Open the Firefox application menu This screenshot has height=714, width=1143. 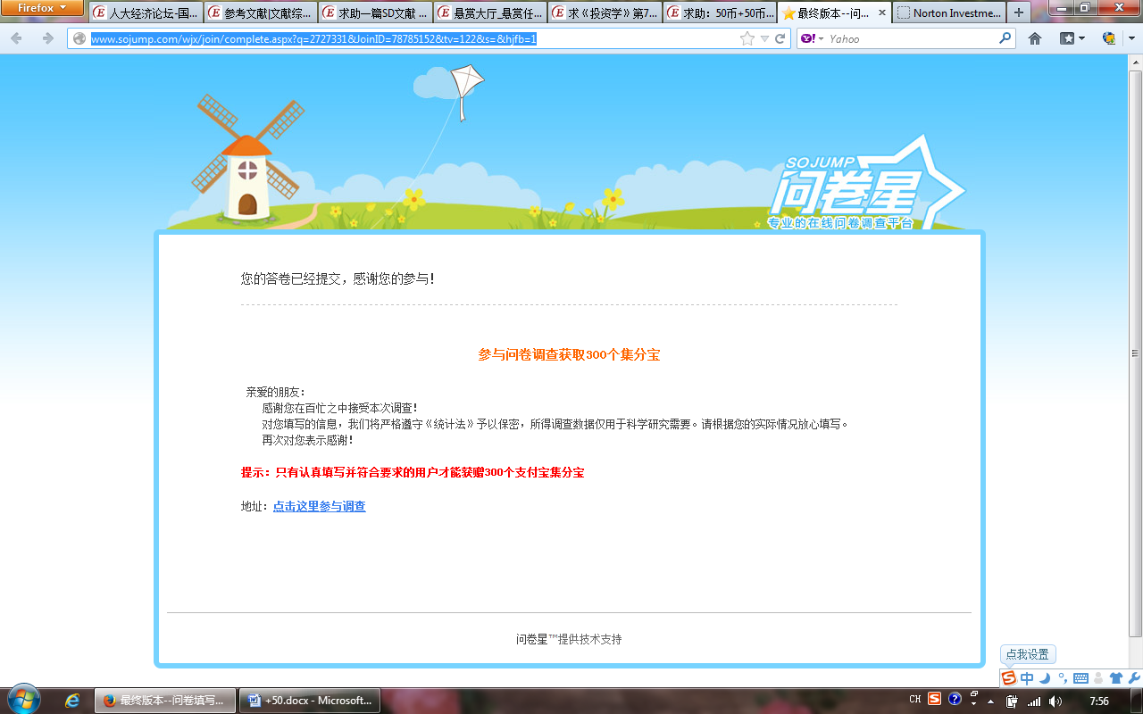coord(42,8)
